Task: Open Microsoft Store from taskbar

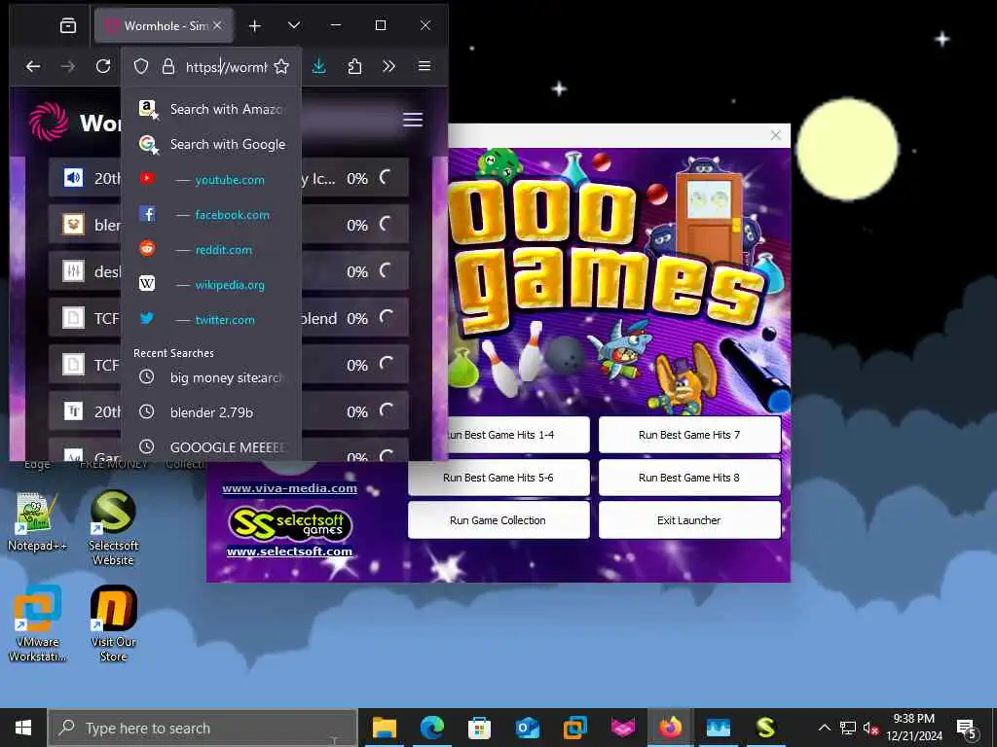Action: tap(479, 728)
